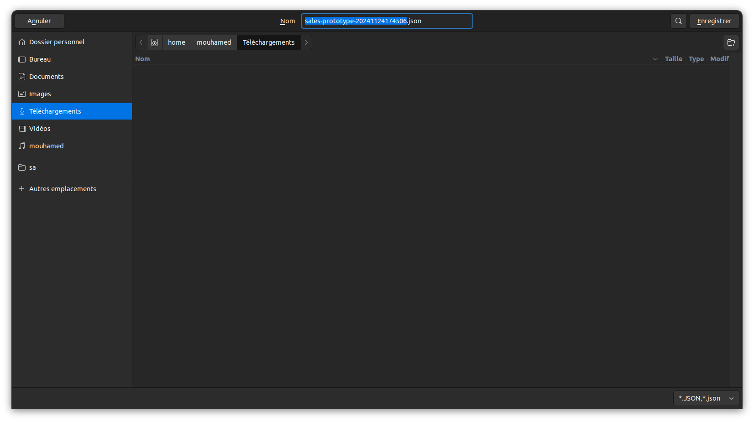Navigate to home in the path bar
754x422 pixels.
[x=177, y=42]
